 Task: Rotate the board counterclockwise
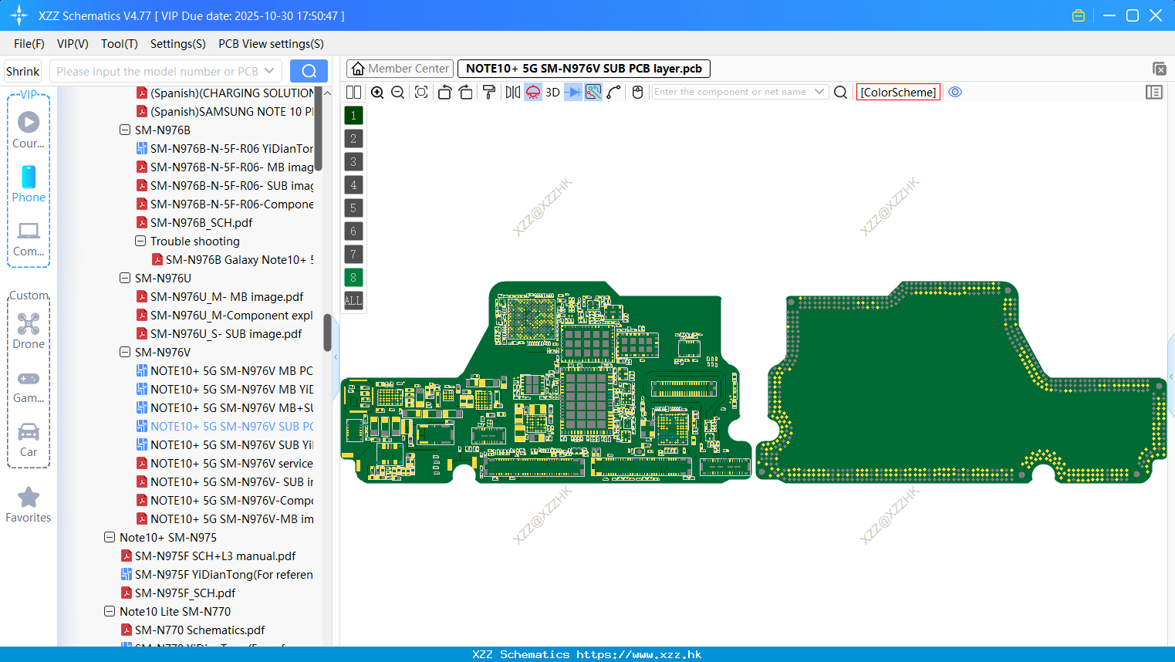tap(444, 92)
